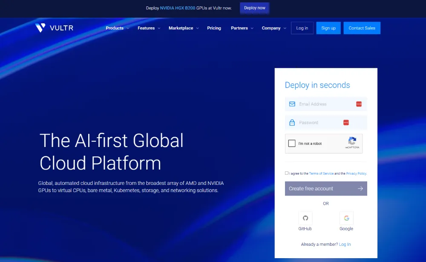
Task: Click the Deploy in seconds heading
Action: tap(317, 85)
